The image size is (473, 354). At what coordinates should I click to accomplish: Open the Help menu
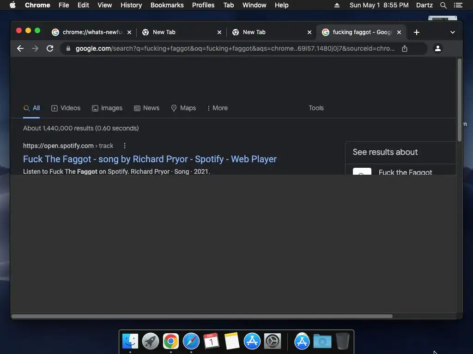point(281,5)
